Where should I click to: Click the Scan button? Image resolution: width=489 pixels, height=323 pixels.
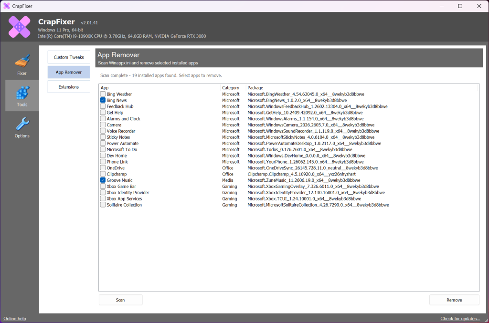coord(120,300)
